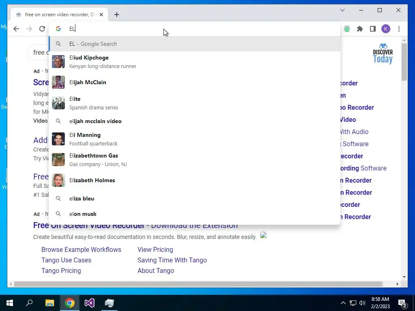Open the green extension icon in toolbar
The height and width of the screenshot is (311, 415).
coord(347,29)
